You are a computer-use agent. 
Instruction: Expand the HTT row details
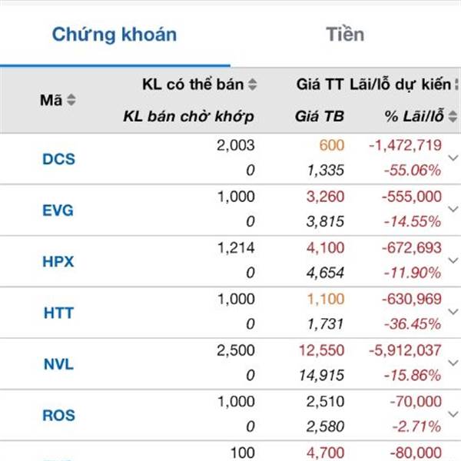[453, 311]
